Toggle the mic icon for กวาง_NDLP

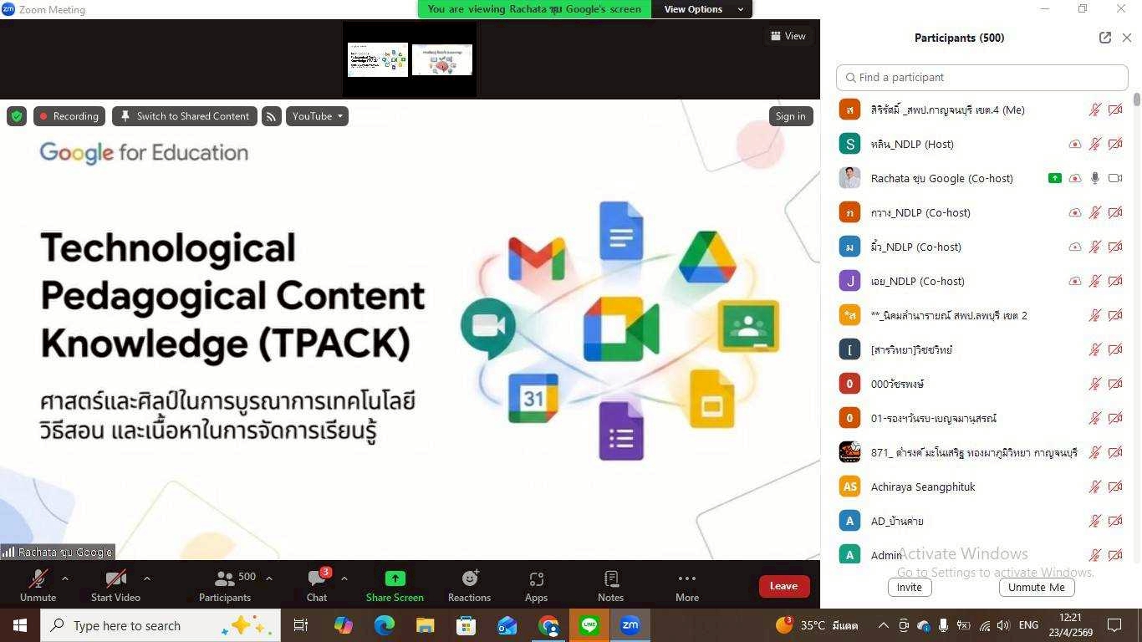point(1095,212)
